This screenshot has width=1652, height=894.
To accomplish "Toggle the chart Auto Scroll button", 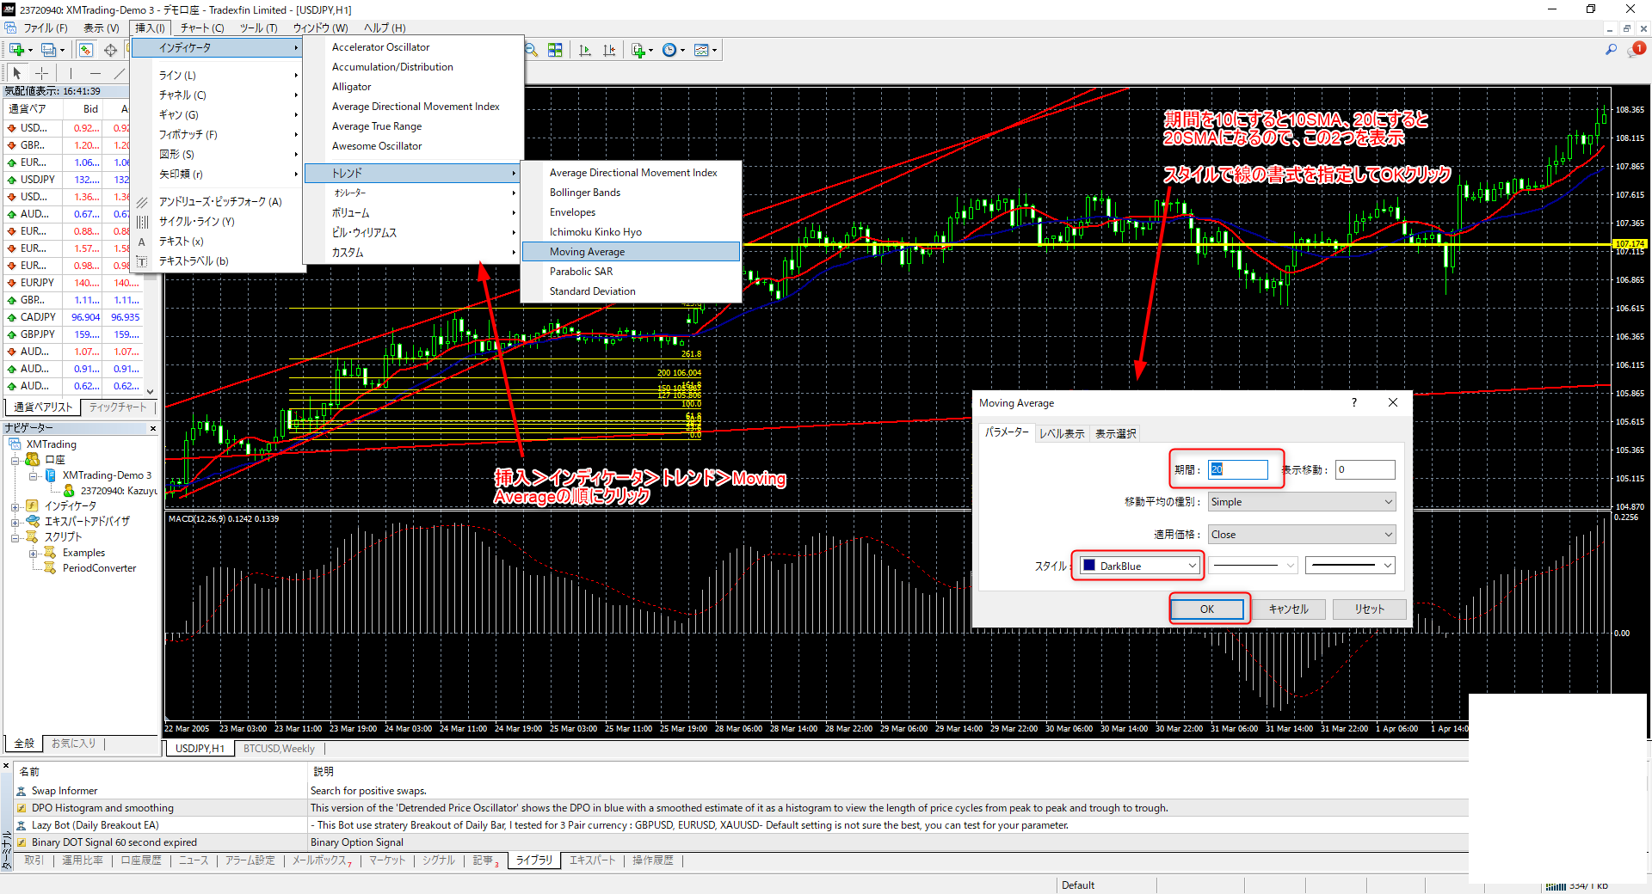I will click(x=585, y=50).
